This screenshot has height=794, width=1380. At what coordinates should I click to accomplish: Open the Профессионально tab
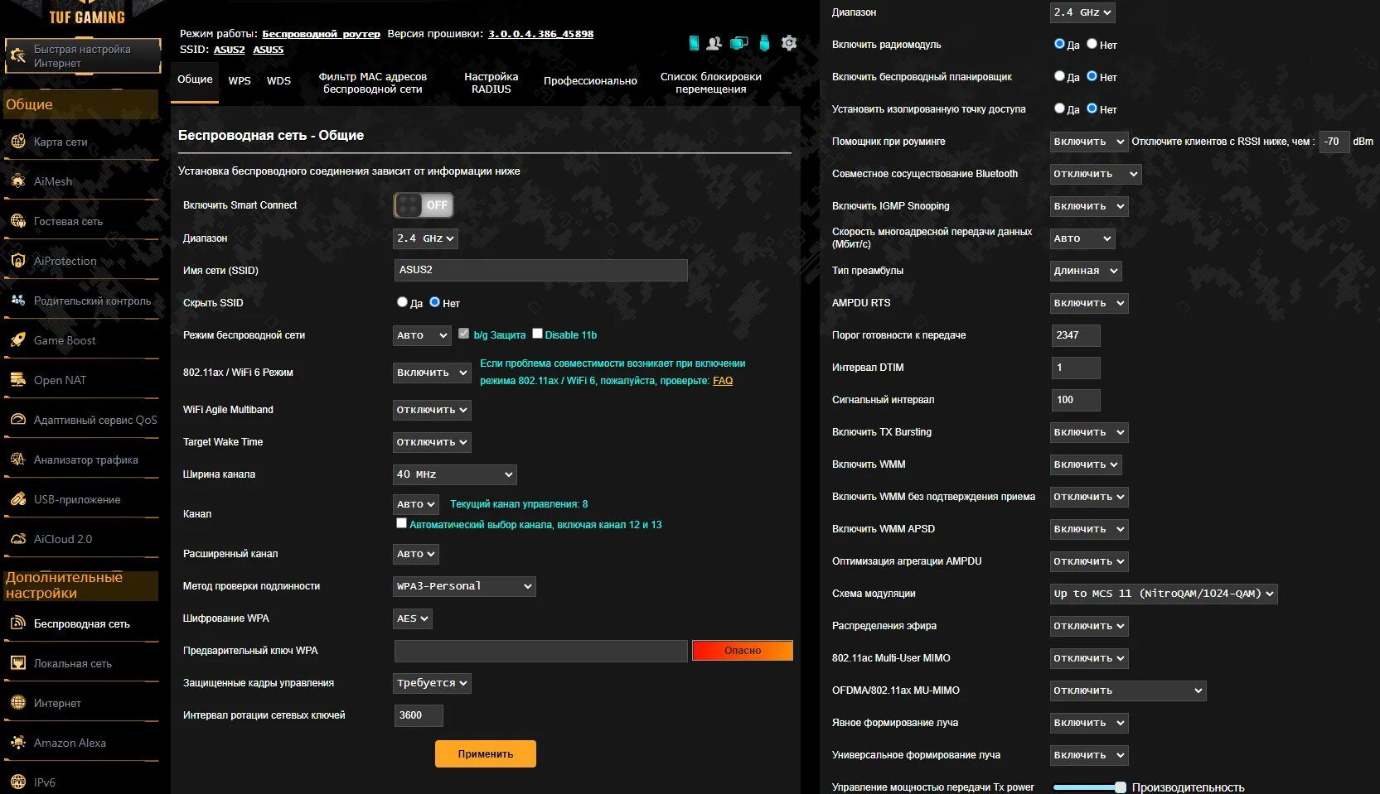coord(590,81)
